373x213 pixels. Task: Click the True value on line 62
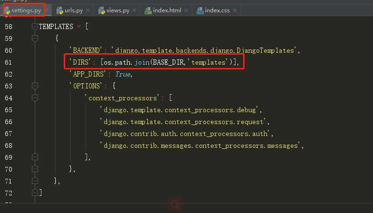click(123, 74)
